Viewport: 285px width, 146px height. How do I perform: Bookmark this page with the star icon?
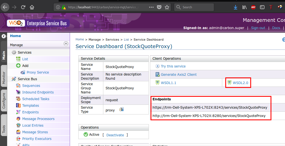[x=167, y=7]
